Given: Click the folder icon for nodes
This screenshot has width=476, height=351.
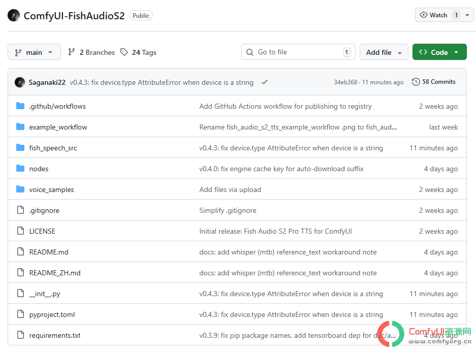Looking at the screenshot, I should 20,169.
